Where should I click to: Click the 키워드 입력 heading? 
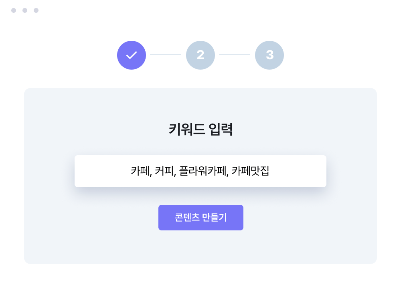click(200, 129)
